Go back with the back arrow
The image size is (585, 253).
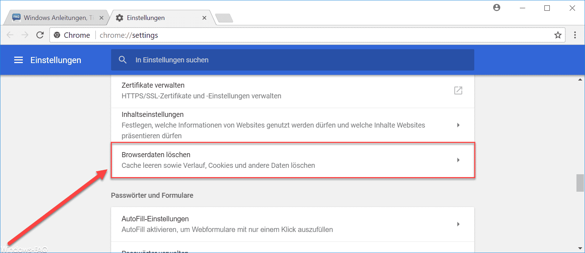[10, 35]
